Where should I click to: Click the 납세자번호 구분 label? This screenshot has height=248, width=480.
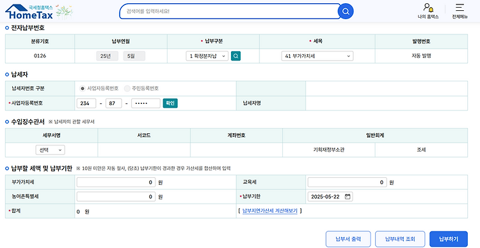pyautogui.click(x=28, y=89)
